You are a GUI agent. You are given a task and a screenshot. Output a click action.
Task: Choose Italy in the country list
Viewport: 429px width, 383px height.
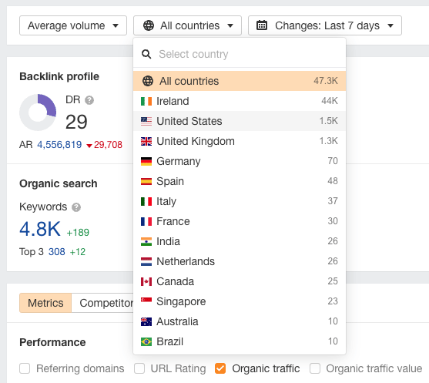point(240,201)
